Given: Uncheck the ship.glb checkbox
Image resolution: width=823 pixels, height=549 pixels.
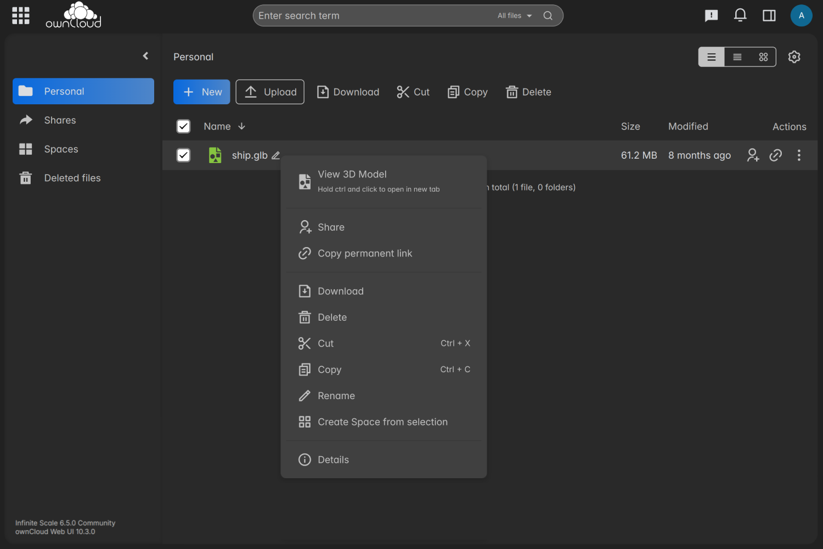Looking at the screenshot, I should pyautogui.click(x=183, y=155).
